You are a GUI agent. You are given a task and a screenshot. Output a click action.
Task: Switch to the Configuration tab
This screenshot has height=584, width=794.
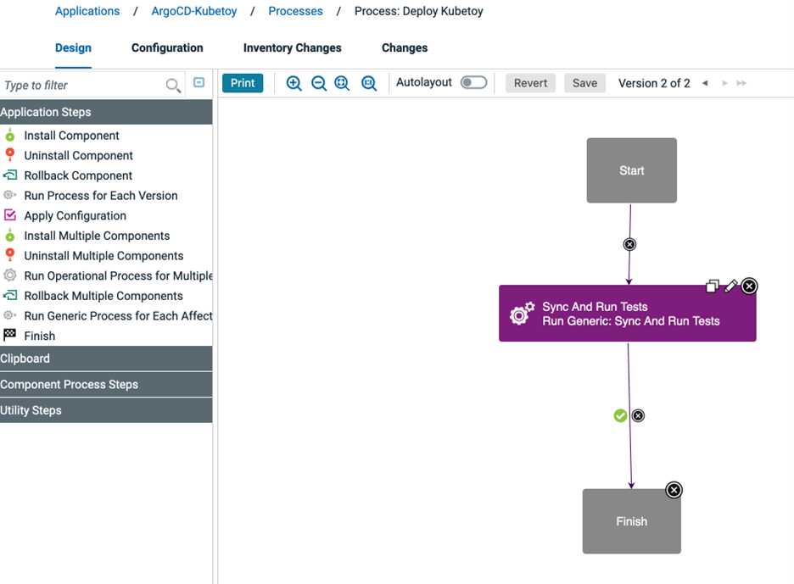167,47
